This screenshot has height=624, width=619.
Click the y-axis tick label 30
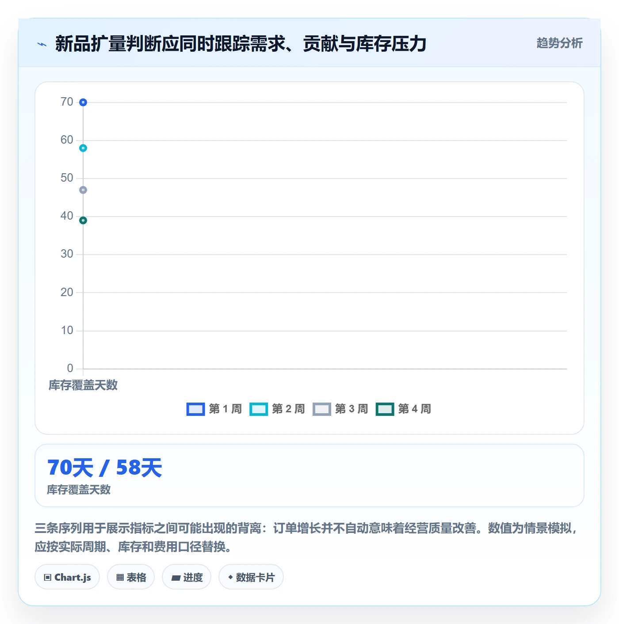click(67, 254)
